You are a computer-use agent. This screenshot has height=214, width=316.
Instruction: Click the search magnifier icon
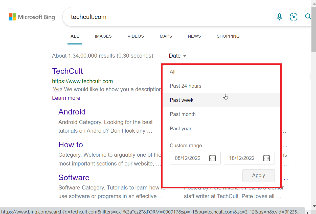[308, 17]
